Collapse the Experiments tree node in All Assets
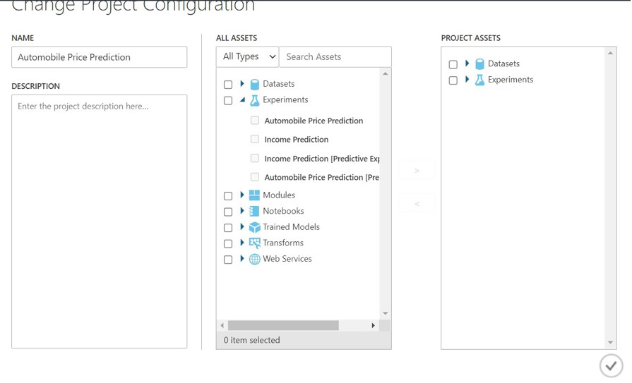 242,100
